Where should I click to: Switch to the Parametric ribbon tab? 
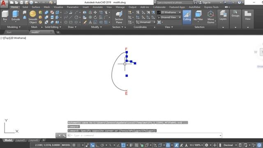point(73,7)
